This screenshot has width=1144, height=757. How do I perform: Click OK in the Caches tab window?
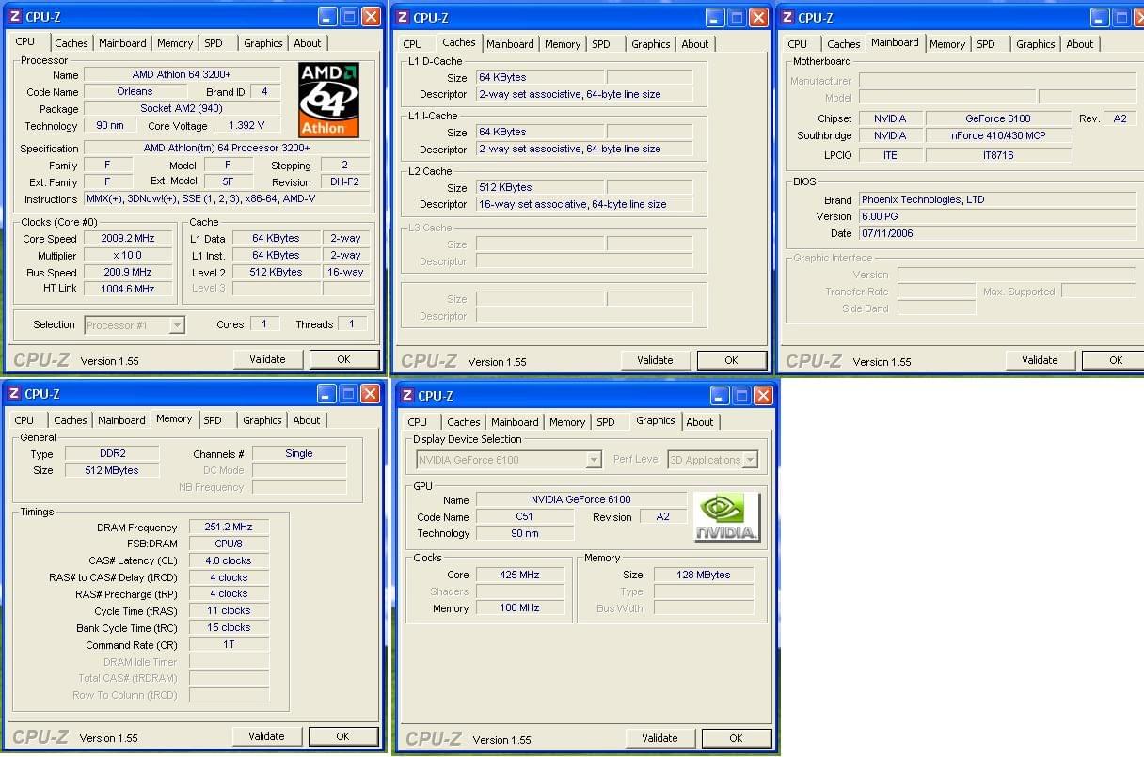click(x=731, y=360)
